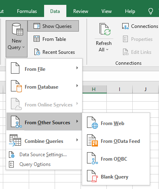Click the Data Source Settings gear icon

click(x=12, y=155)
